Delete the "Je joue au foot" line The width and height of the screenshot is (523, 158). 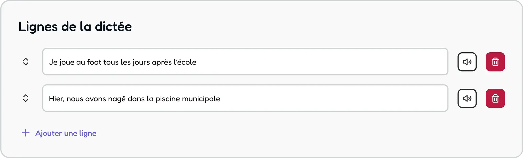(x=495, y=62)
